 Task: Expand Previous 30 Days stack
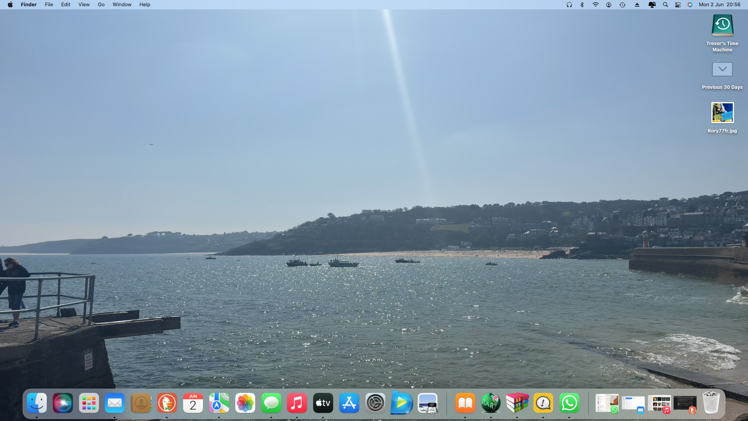[x=722, y=70]
